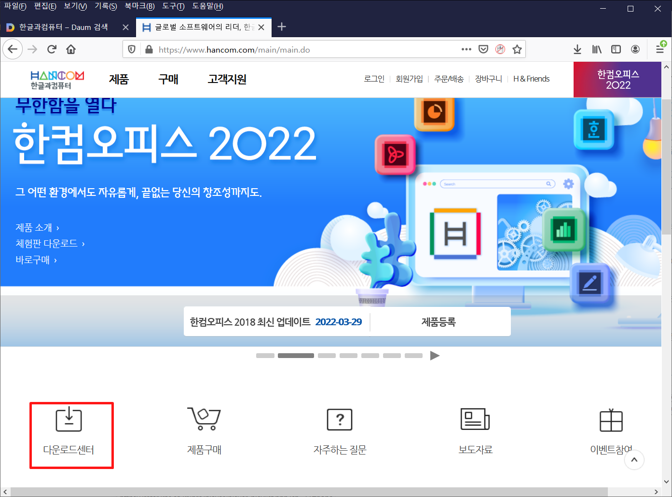
Task: Open the 편집(E) menu
Action: pos(45,6)
